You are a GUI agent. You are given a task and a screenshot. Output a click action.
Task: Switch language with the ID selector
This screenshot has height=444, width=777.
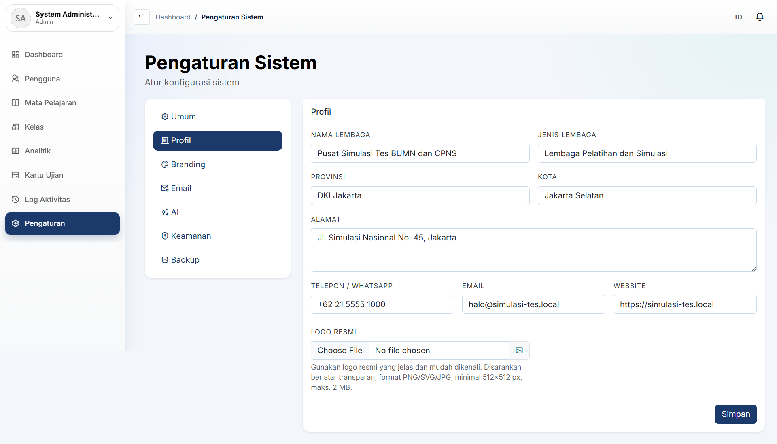pyautogui.click(x=739, y=17)
